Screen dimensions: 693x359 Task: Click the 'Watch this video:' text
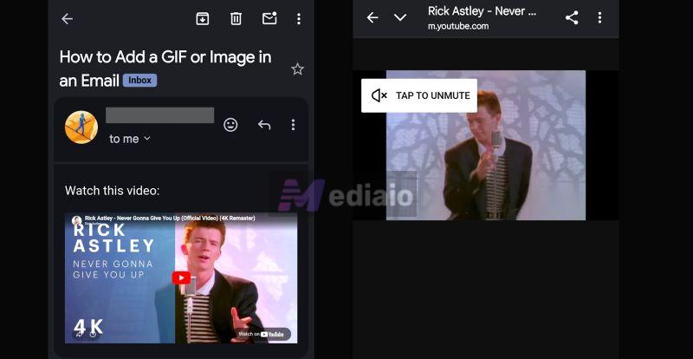(113, 191)
